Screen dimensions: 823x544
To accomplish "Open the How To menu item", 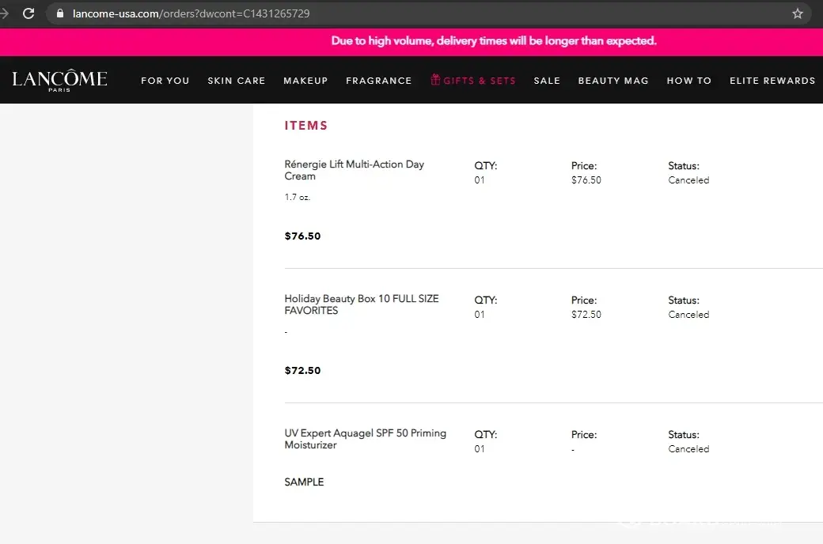I will pos(688,81).
